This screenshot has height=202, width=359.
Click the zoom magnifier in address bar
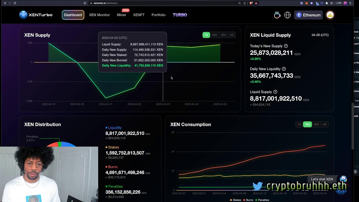[x=240, y=3]
